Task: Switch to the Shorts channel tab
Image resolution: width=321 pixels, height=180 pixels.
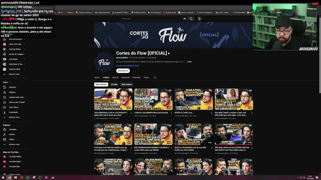Action: pyautogui.click(x=115, y=77)
